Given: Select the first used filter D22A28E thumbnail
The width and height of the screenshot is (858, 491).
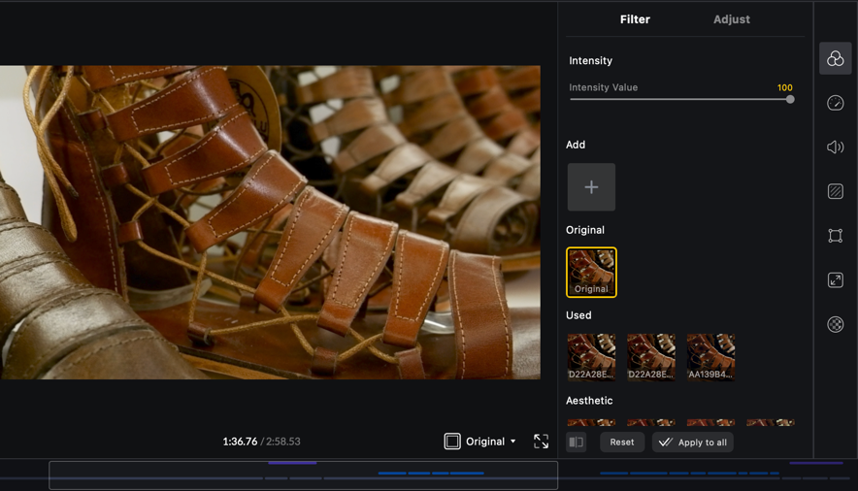Looking at the screenshot, I should pos(591,357).
